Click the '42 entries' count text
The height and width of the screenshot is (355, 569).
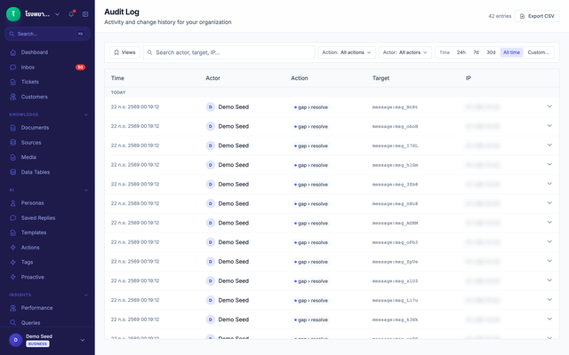(x=500, y=16)
